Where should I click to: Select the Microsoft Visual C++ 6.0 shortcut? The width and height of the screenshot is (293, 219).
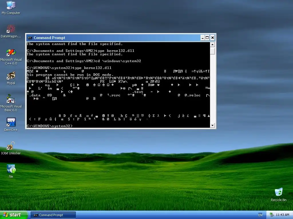(11, 57)
